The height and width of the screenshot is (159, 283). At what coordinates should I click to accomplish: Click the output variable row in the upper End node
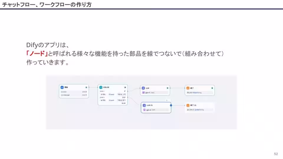pyautogui.click(x=200, y=93)
